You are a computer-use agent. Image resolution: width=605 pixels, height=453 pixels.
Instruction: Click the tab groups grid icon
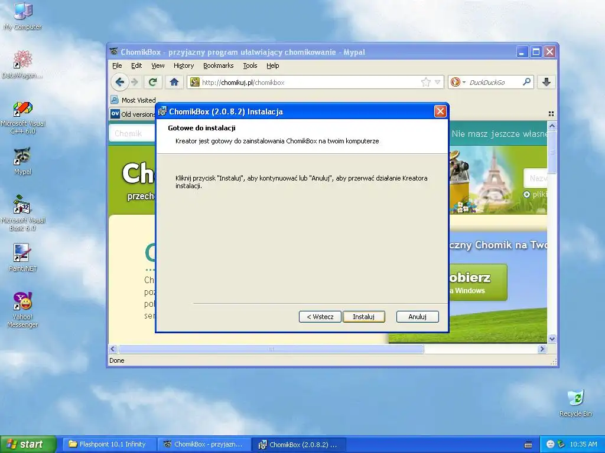pos(551,114)
